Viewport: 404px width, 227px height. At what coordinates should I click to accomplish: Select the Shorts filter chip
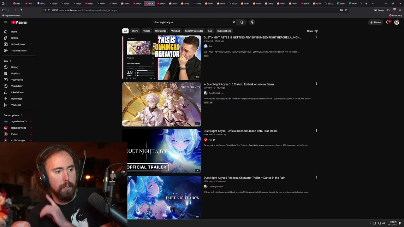click(x=135, y=31)
